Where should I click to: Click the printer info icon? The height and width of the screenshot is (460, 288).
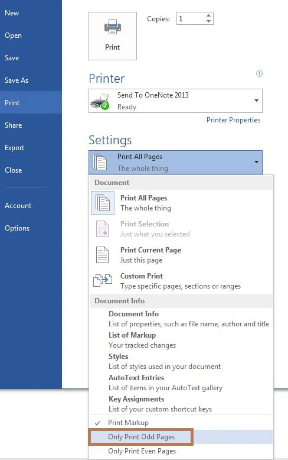coord(259,74)
